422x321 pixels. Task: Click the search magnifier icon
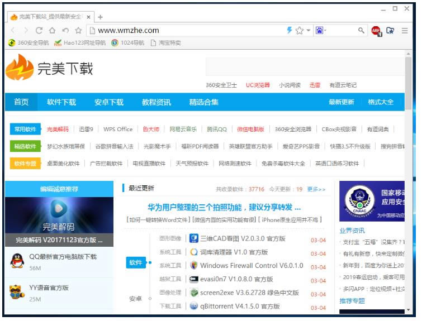tap(361, 30)
